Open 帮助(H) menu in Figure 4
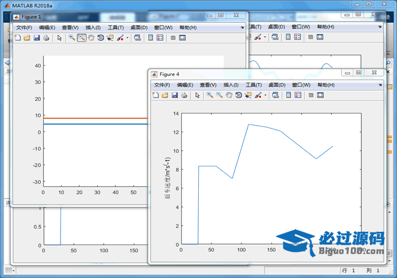Viewport: 397px width, 278px height. tap(326, 85)
